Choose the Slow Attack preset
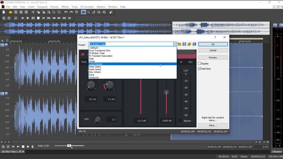Screen dimensions: 283x159 (133, 72)
